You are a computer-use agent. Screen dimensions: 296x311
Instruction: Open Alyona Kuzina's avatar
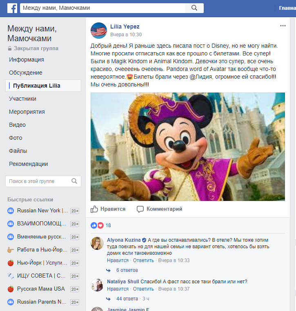click(x=97, y=243)
